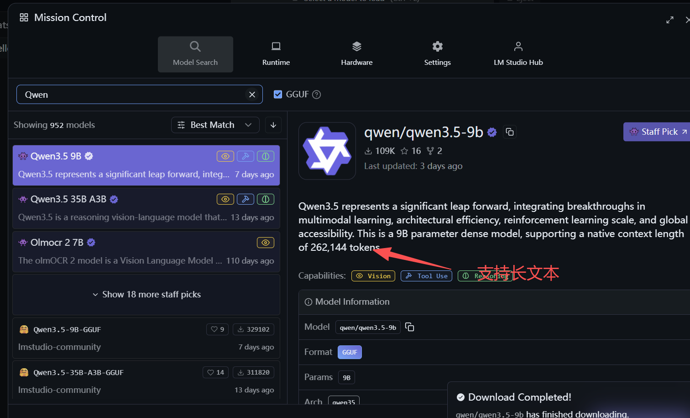Select the Olmocr 2 7B model

click(x=146, y=252)
